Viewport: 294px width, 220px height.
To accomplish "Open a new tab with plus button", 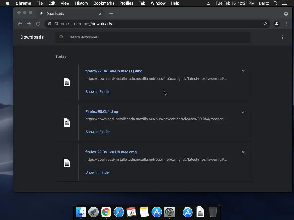I will [111, 14].
